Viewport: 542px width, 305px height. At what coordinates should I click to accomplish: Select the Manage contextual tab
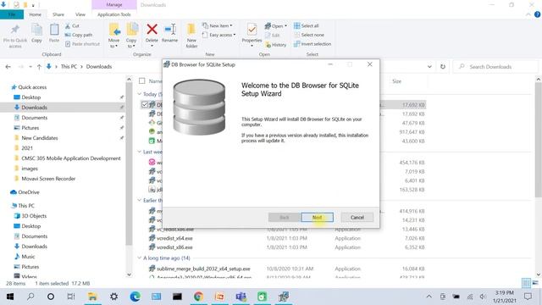(114, 5)
